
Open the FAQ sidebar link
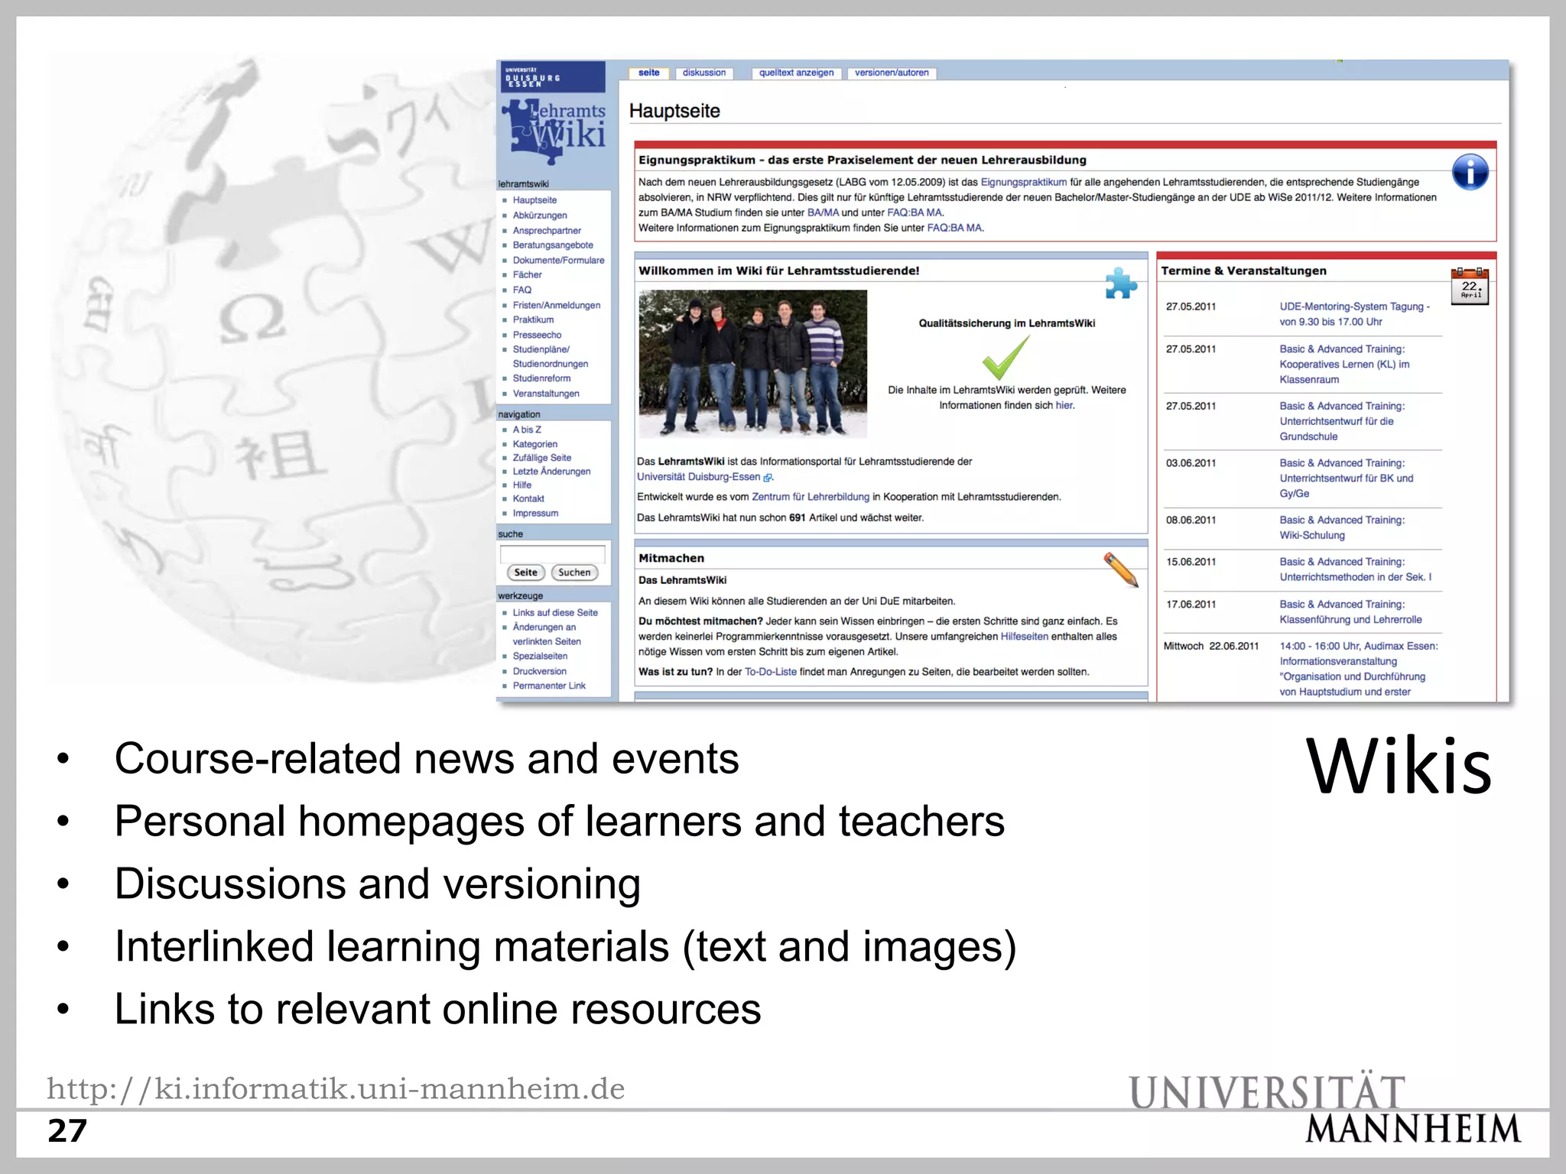tap(522, 290)
